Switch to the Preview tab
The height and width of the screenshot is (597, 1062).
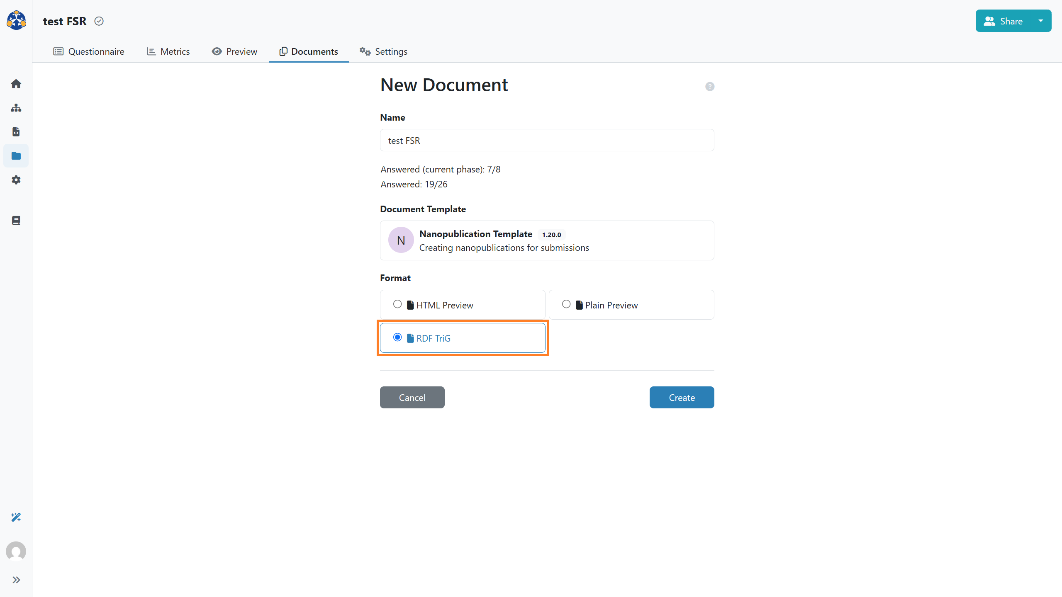(234, 51)
